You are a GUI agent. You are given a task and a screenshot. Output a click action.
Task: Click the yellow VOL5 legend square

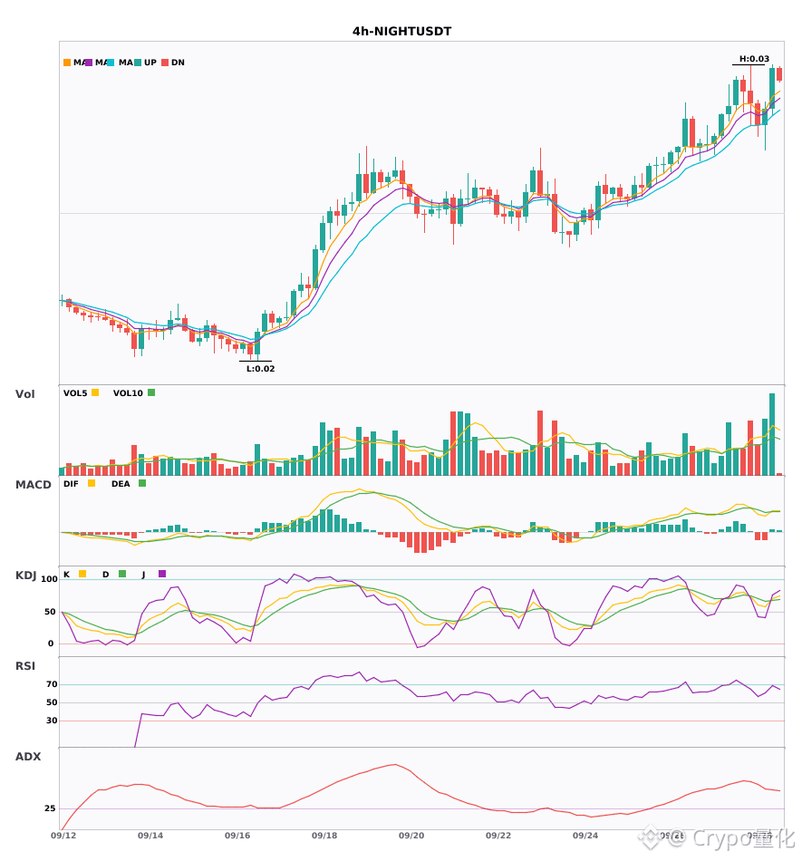[x=95, y=392]
